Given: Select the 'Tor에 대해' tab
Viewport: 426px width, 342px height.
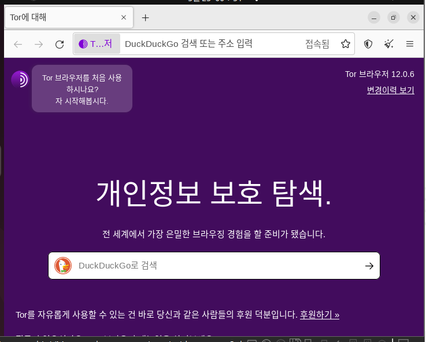Looking at the screenshot, I should pos(69,17).
